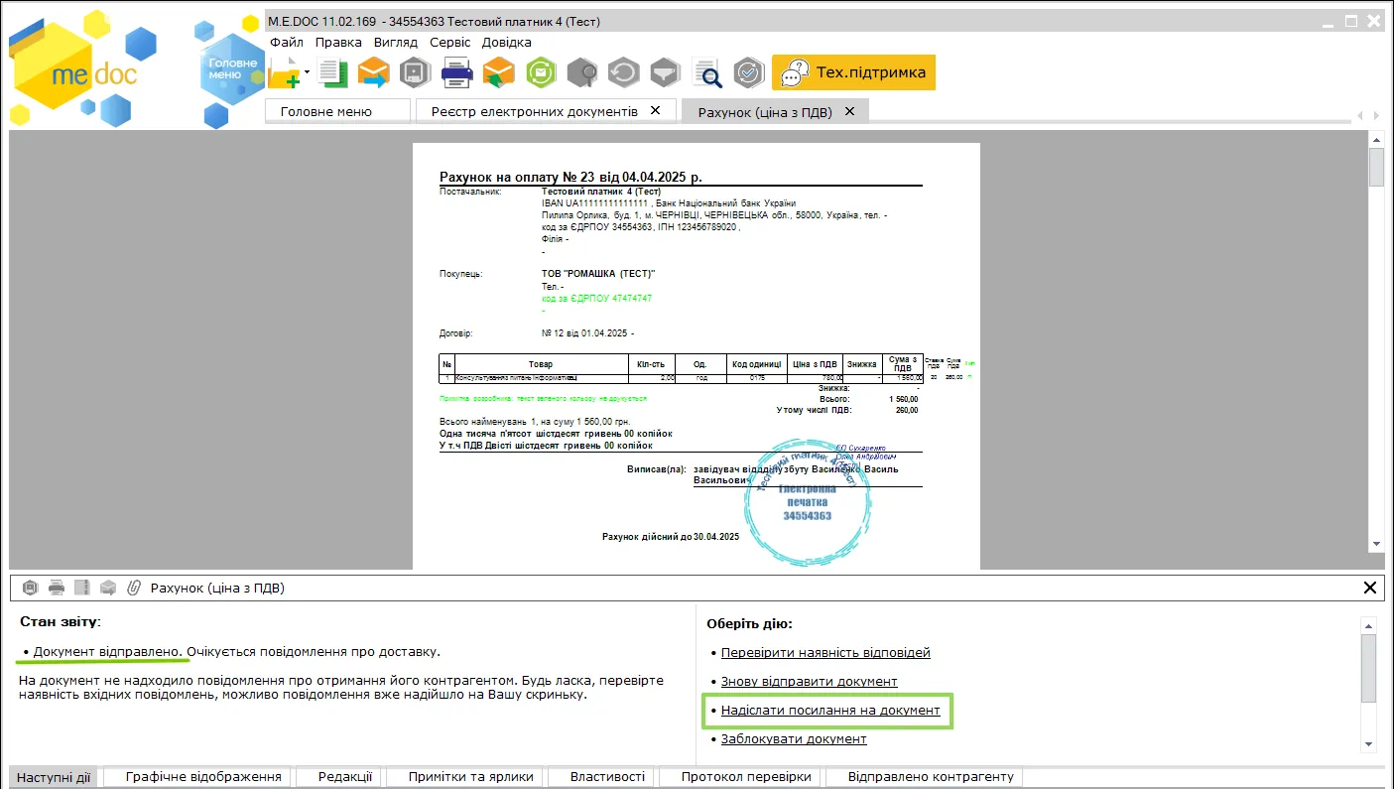1394x789 pixels.
Task: Close the Рахунок (ціна з ПДВ) tab
Action: pyautogui.click(x=849, y=111)
